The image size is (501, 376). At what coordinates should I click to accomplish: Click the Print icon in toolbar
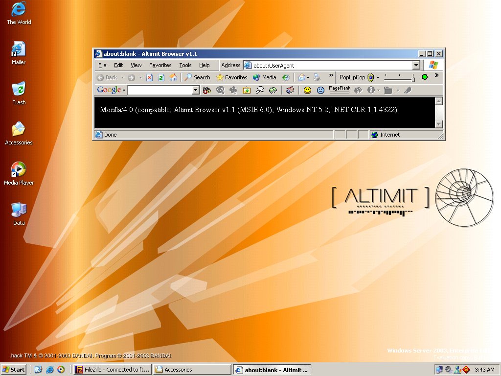[x=317, y=77]
